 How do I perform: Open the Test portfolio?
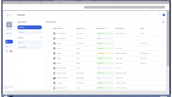[x=30, y=43]
